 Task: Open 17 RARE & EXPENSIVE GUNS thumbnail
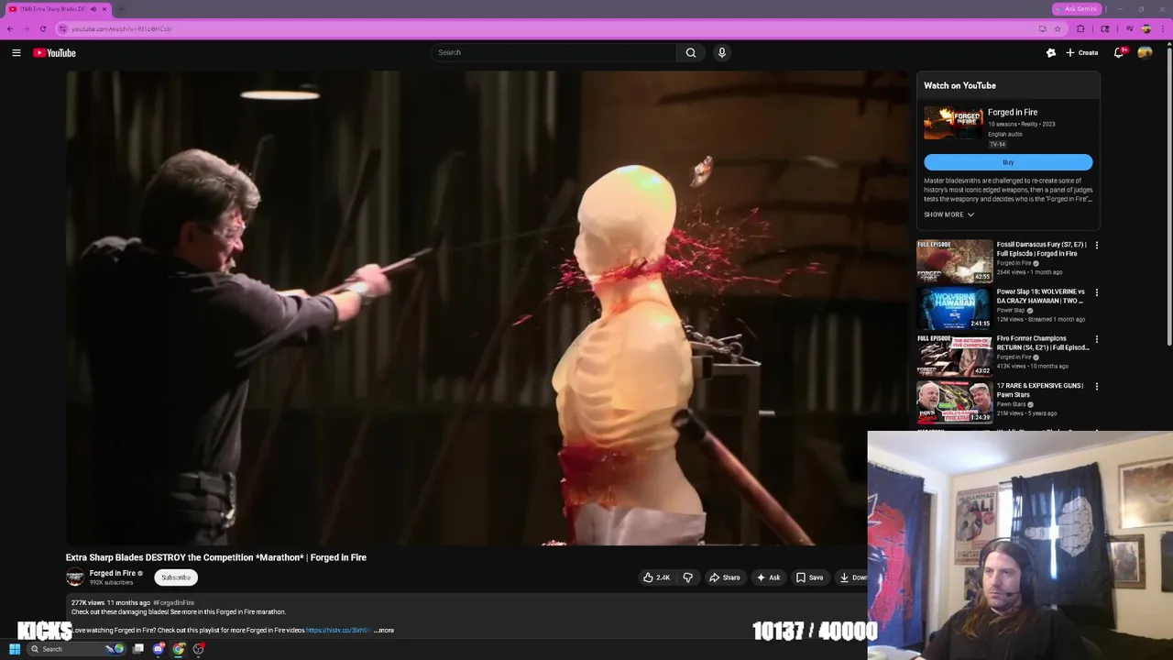pos(955,401)
